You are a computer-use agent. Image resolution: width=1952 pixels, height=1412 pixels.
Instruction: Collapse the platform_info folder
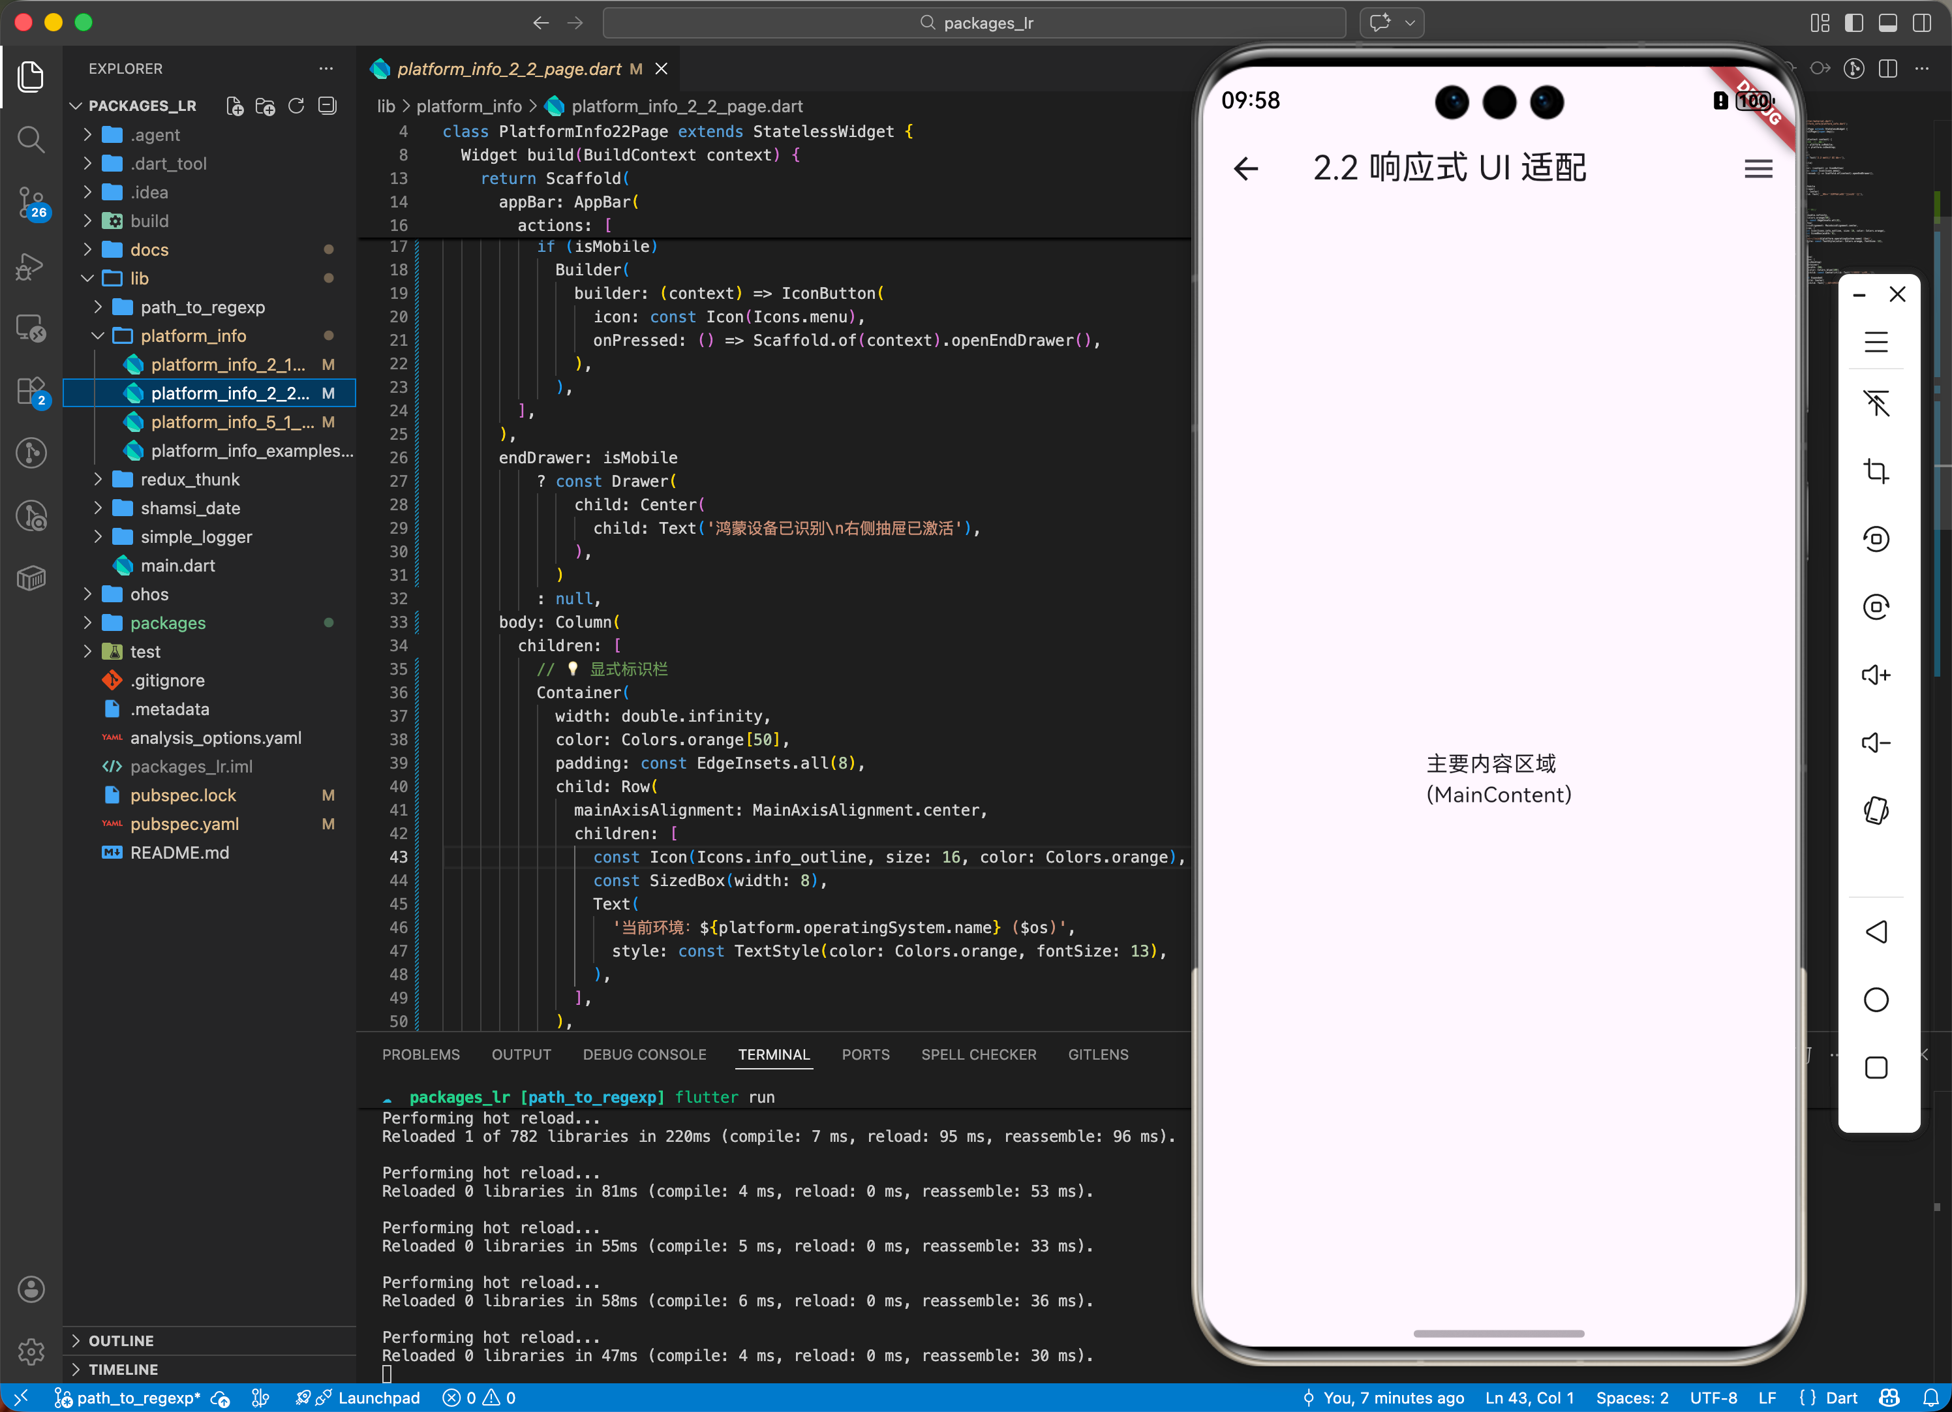[193, 336]
